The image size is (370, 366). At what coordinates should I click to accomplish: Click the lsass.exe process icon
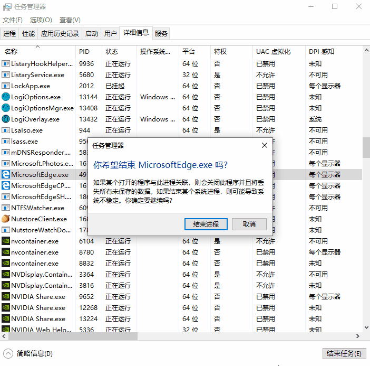tap(6, 142)
